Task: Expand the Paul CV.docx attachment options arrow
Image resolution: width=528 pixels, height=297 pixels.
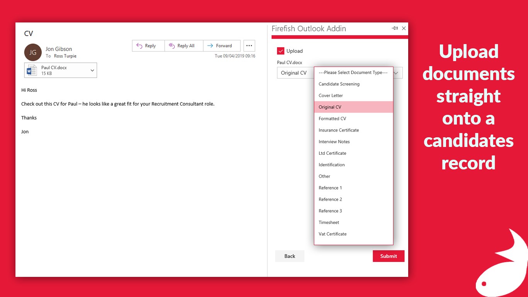Action: click(x=92, y=70)
